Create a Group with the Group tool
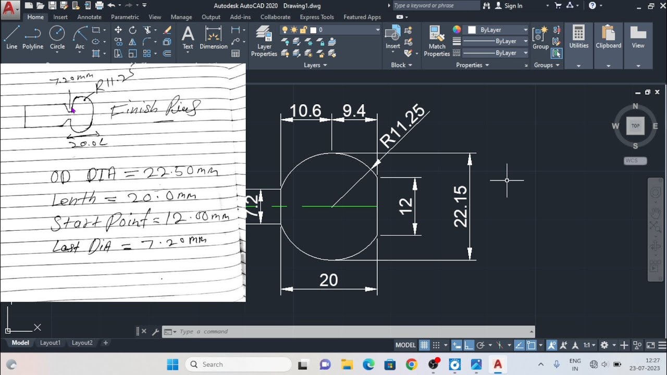667x375 pixels. [x=540, y=37]
